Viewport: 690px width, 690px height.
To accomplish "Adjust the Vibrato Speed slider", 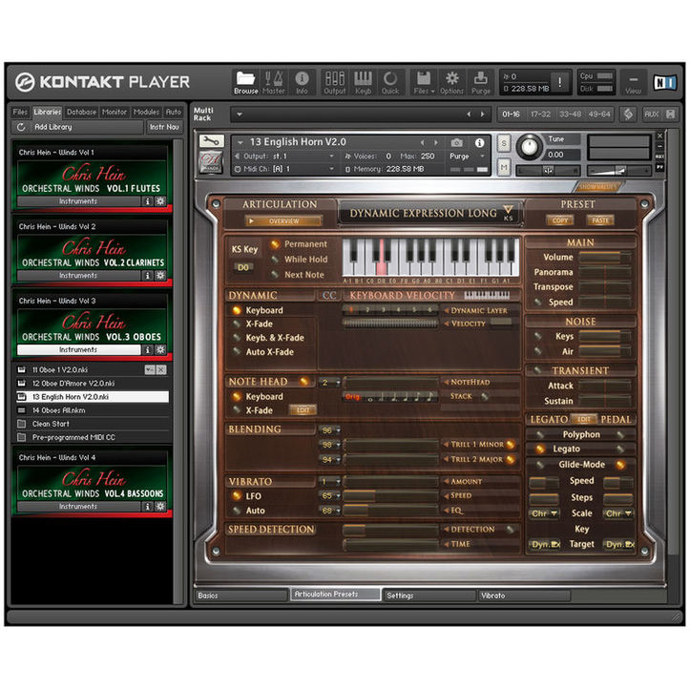I will [390, 496].
